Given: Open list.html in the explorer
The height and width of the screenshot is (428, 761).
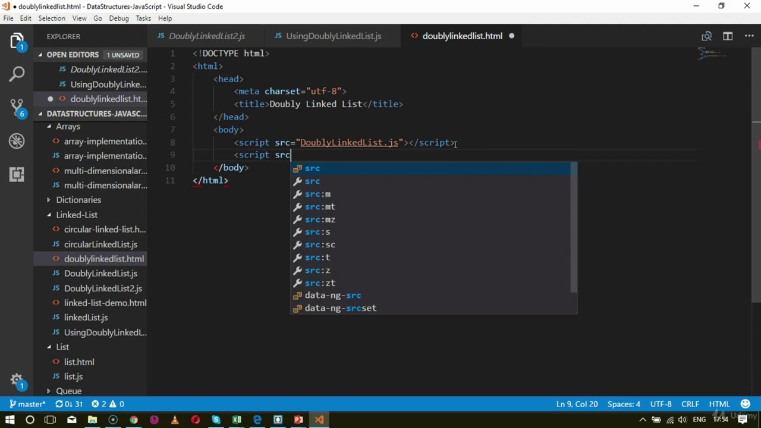Looking at the screenshot, I should (79, 362).
